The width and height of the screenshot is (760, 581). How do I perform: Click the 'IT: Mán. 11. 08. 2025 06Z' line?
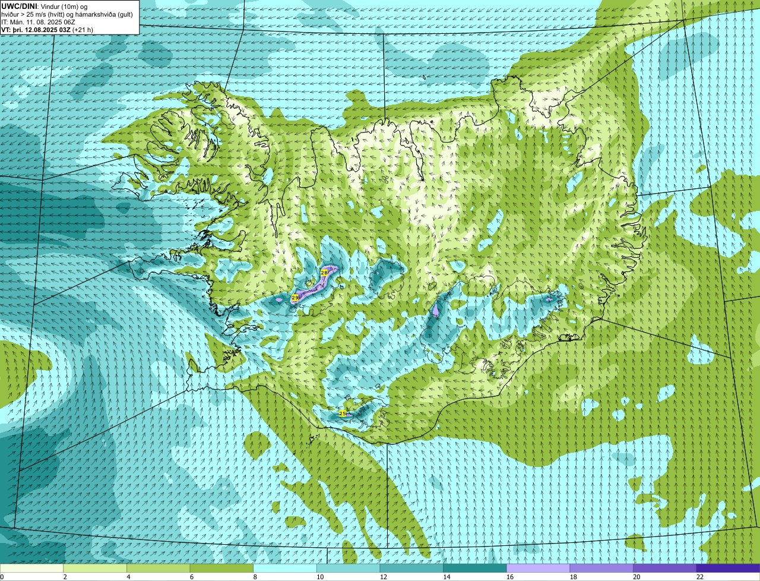(x=38, y=22)
